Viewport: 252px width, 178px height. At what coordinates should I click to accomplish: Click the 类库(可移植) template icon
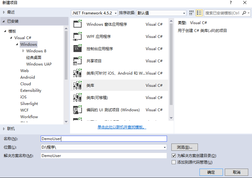(78, 97)
